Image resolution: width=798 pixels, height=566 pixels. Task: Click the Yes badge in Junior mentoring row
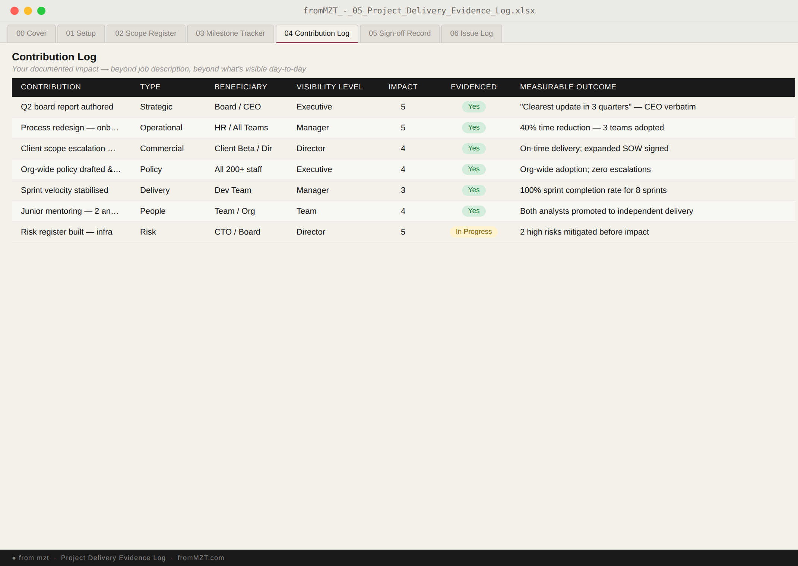pyautogui.click(x=474, y=211)
